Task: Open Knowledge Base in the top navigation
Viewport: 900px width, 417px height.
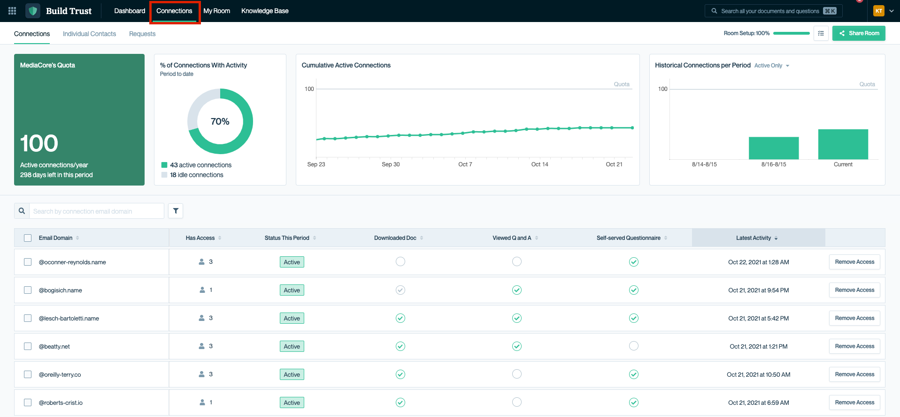Action: click(265, 11)
